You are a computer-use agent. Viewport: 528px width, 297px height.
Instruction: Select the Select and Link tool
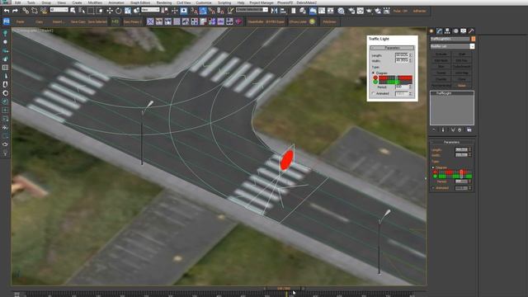pos(26,11)
